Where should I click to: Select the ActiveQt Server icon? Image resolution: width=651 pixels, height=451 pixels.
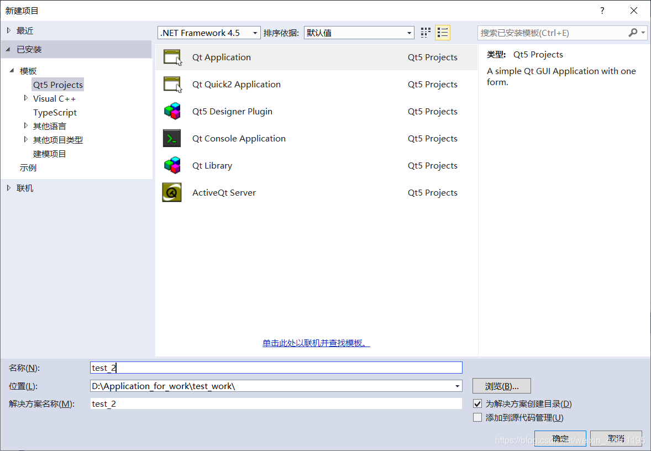[172, 193]
